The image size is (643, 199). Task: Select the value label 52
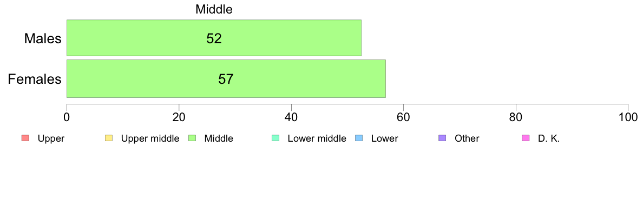click(214, 38)
